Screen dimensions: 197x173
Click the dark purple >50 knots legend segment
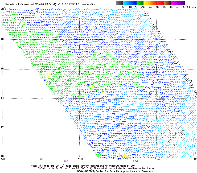tap(184, 3)
